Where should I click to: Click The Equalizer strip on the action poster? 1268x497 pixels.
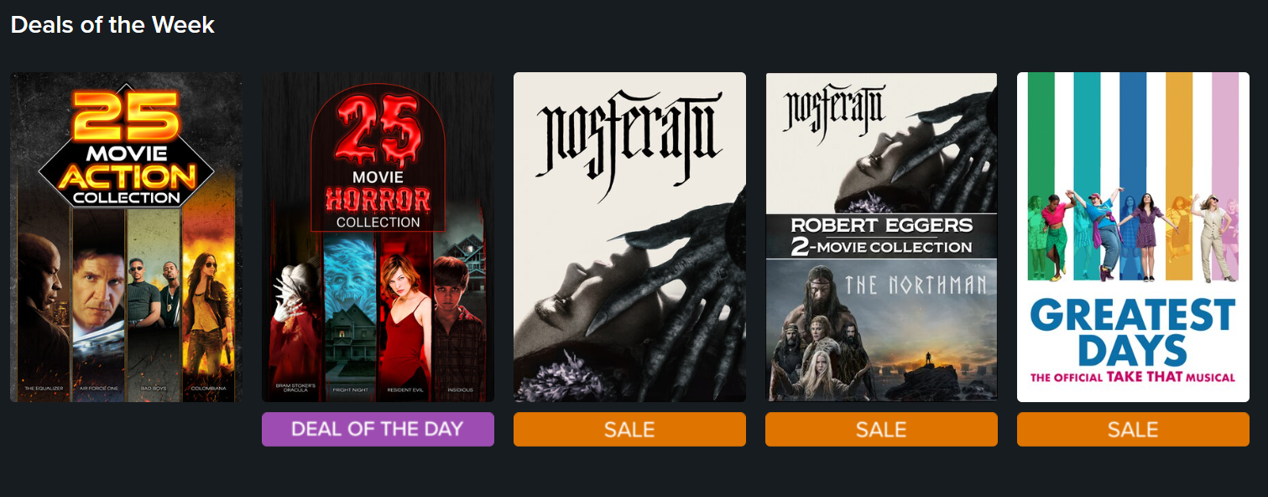(44, 311)
